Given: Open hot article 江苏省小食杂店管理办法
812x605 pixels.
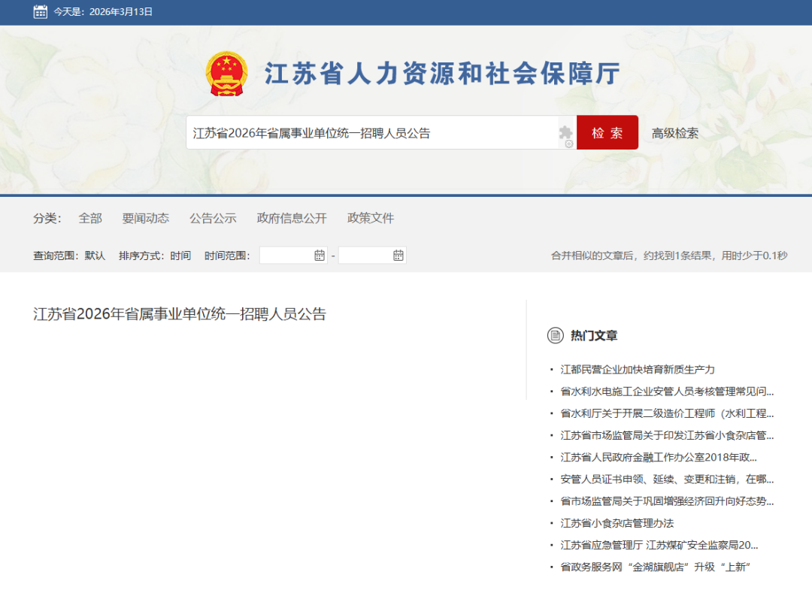Looking at the screenshot, I should [617, 523].
